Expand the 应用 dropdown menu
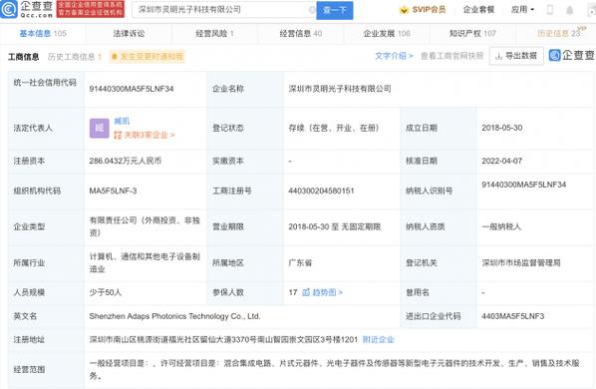The width and height of the screenshot is (596, 389). (522, 10)
